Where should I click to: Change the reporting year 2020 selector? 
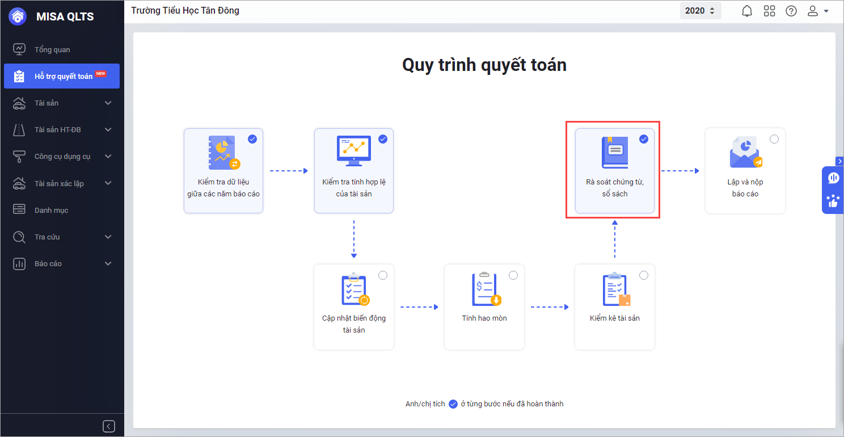pyautogui.click(x=700, y=11)
